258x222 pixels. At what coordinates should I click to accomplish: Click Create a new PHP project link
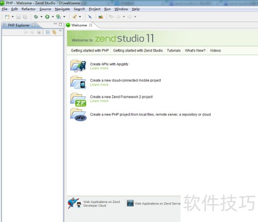[150, 114]
